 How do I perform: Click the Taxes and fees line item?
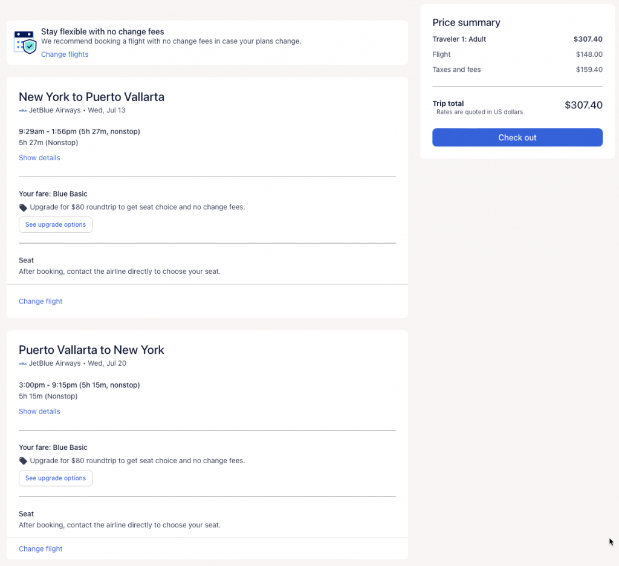click(x=456, y=70)
